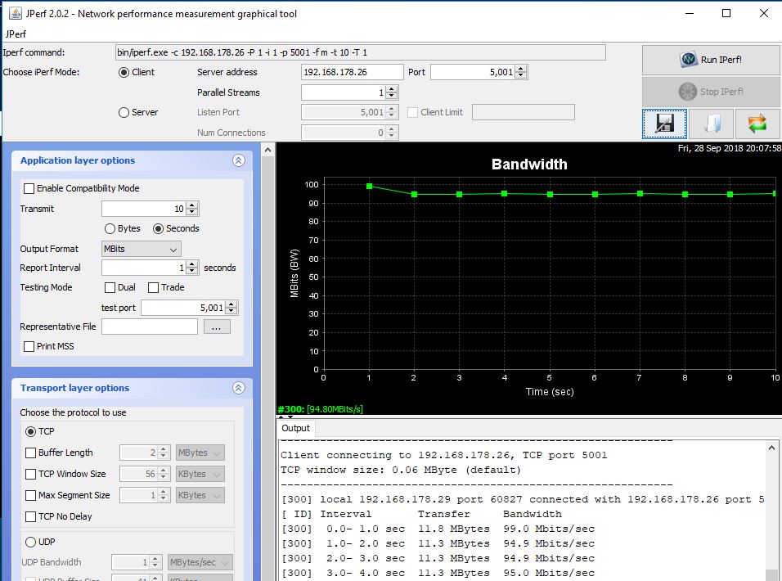The image size is (782, 581).
Task: Open the JPerf menu
Action: pyautogui.click(x=16, y=34)
